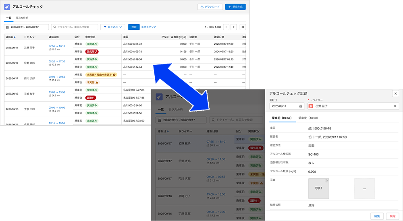Click the alcohol check app logo icon
The image size is (403, 221).
(7, 7)
